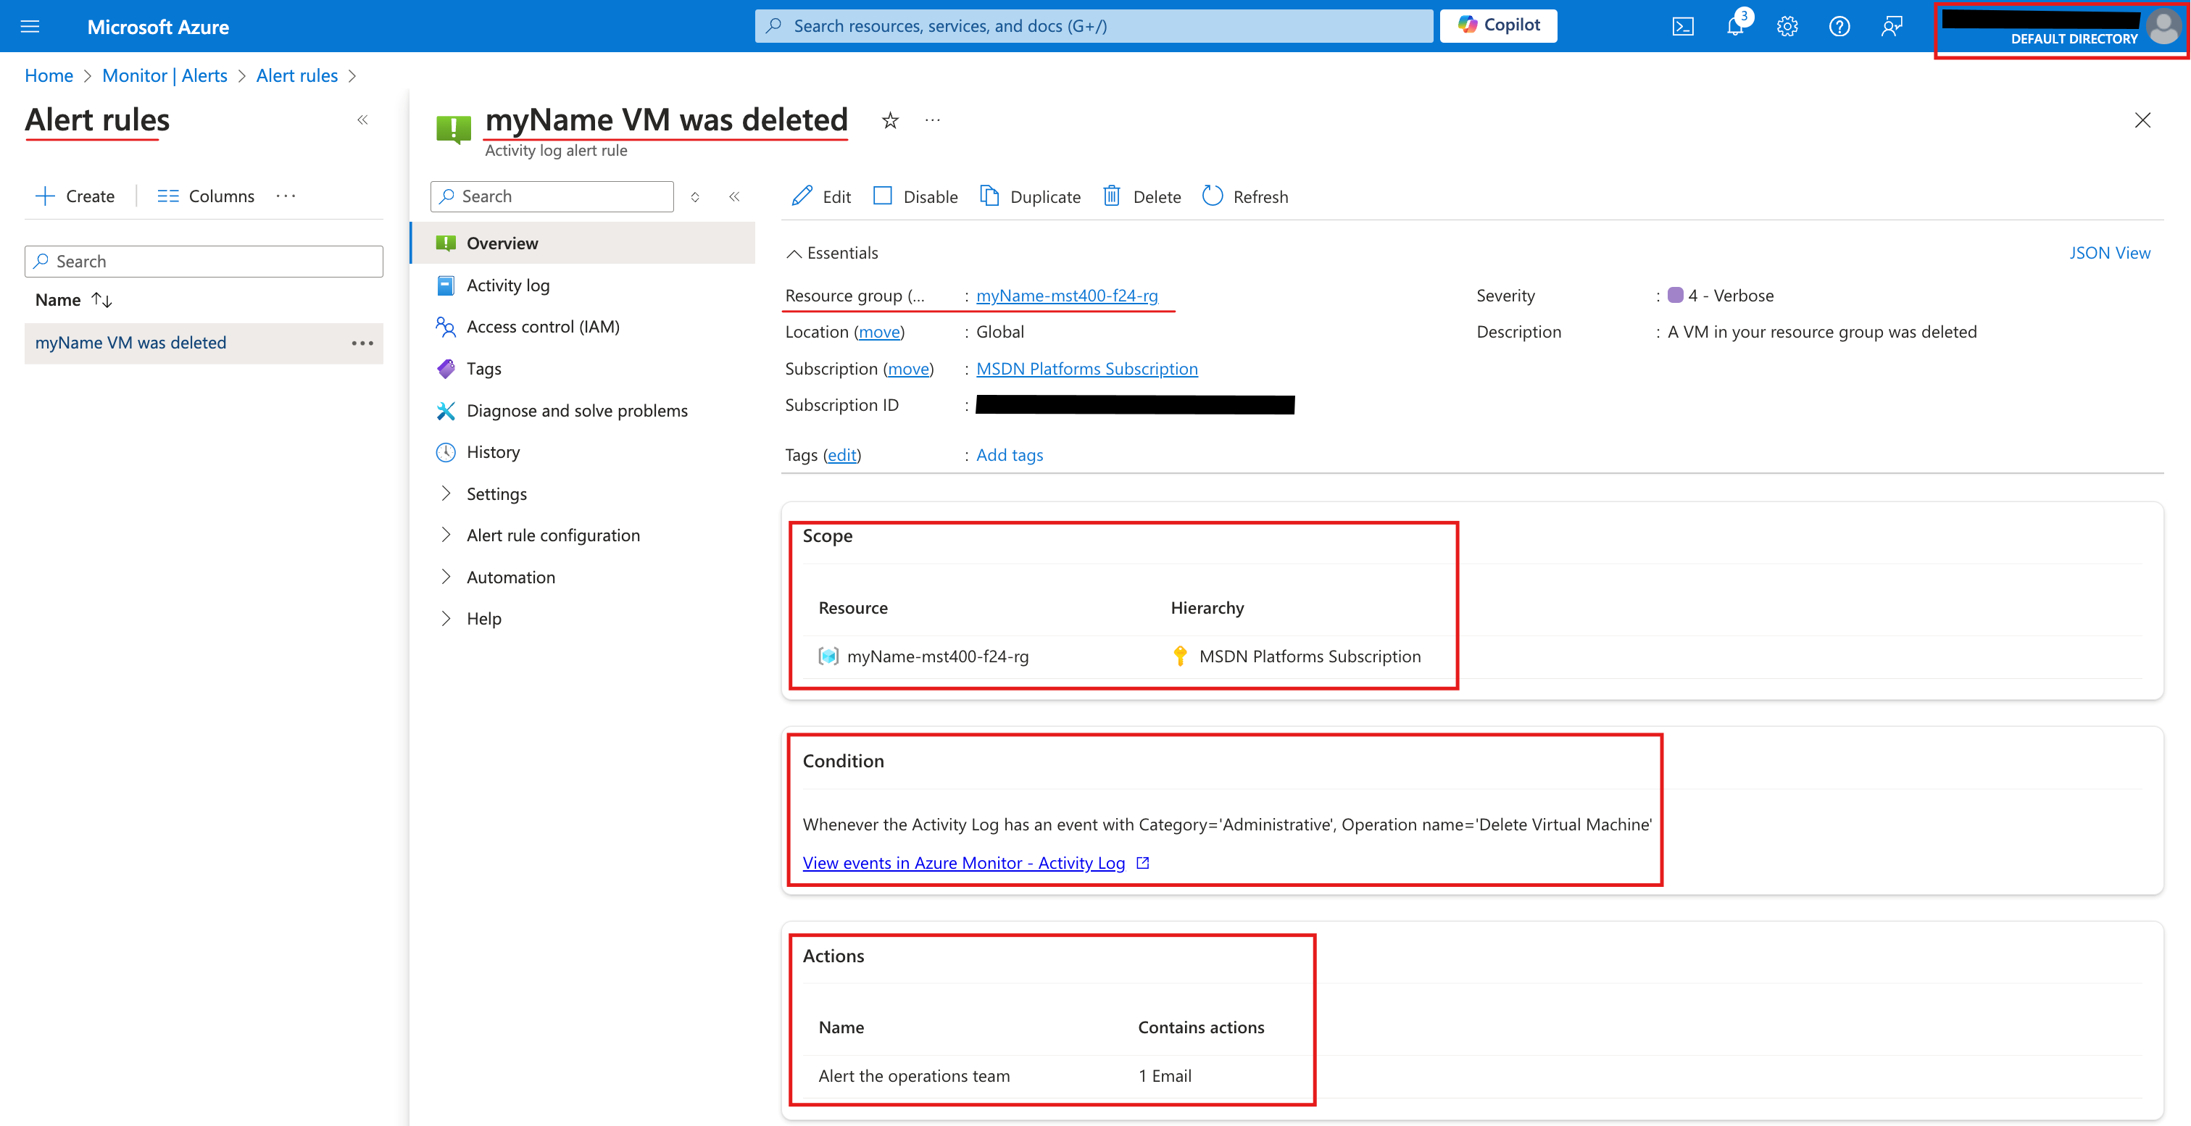Viewport: 2191px width, 1126px height.
Task: Sort alert rules by Name column
Action: [73, 299]
